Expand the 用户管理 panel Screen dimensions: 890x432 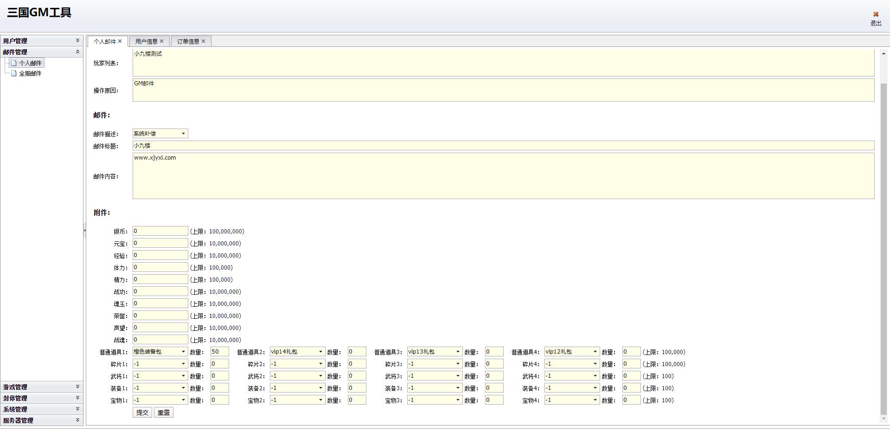[x=77, y=41]
